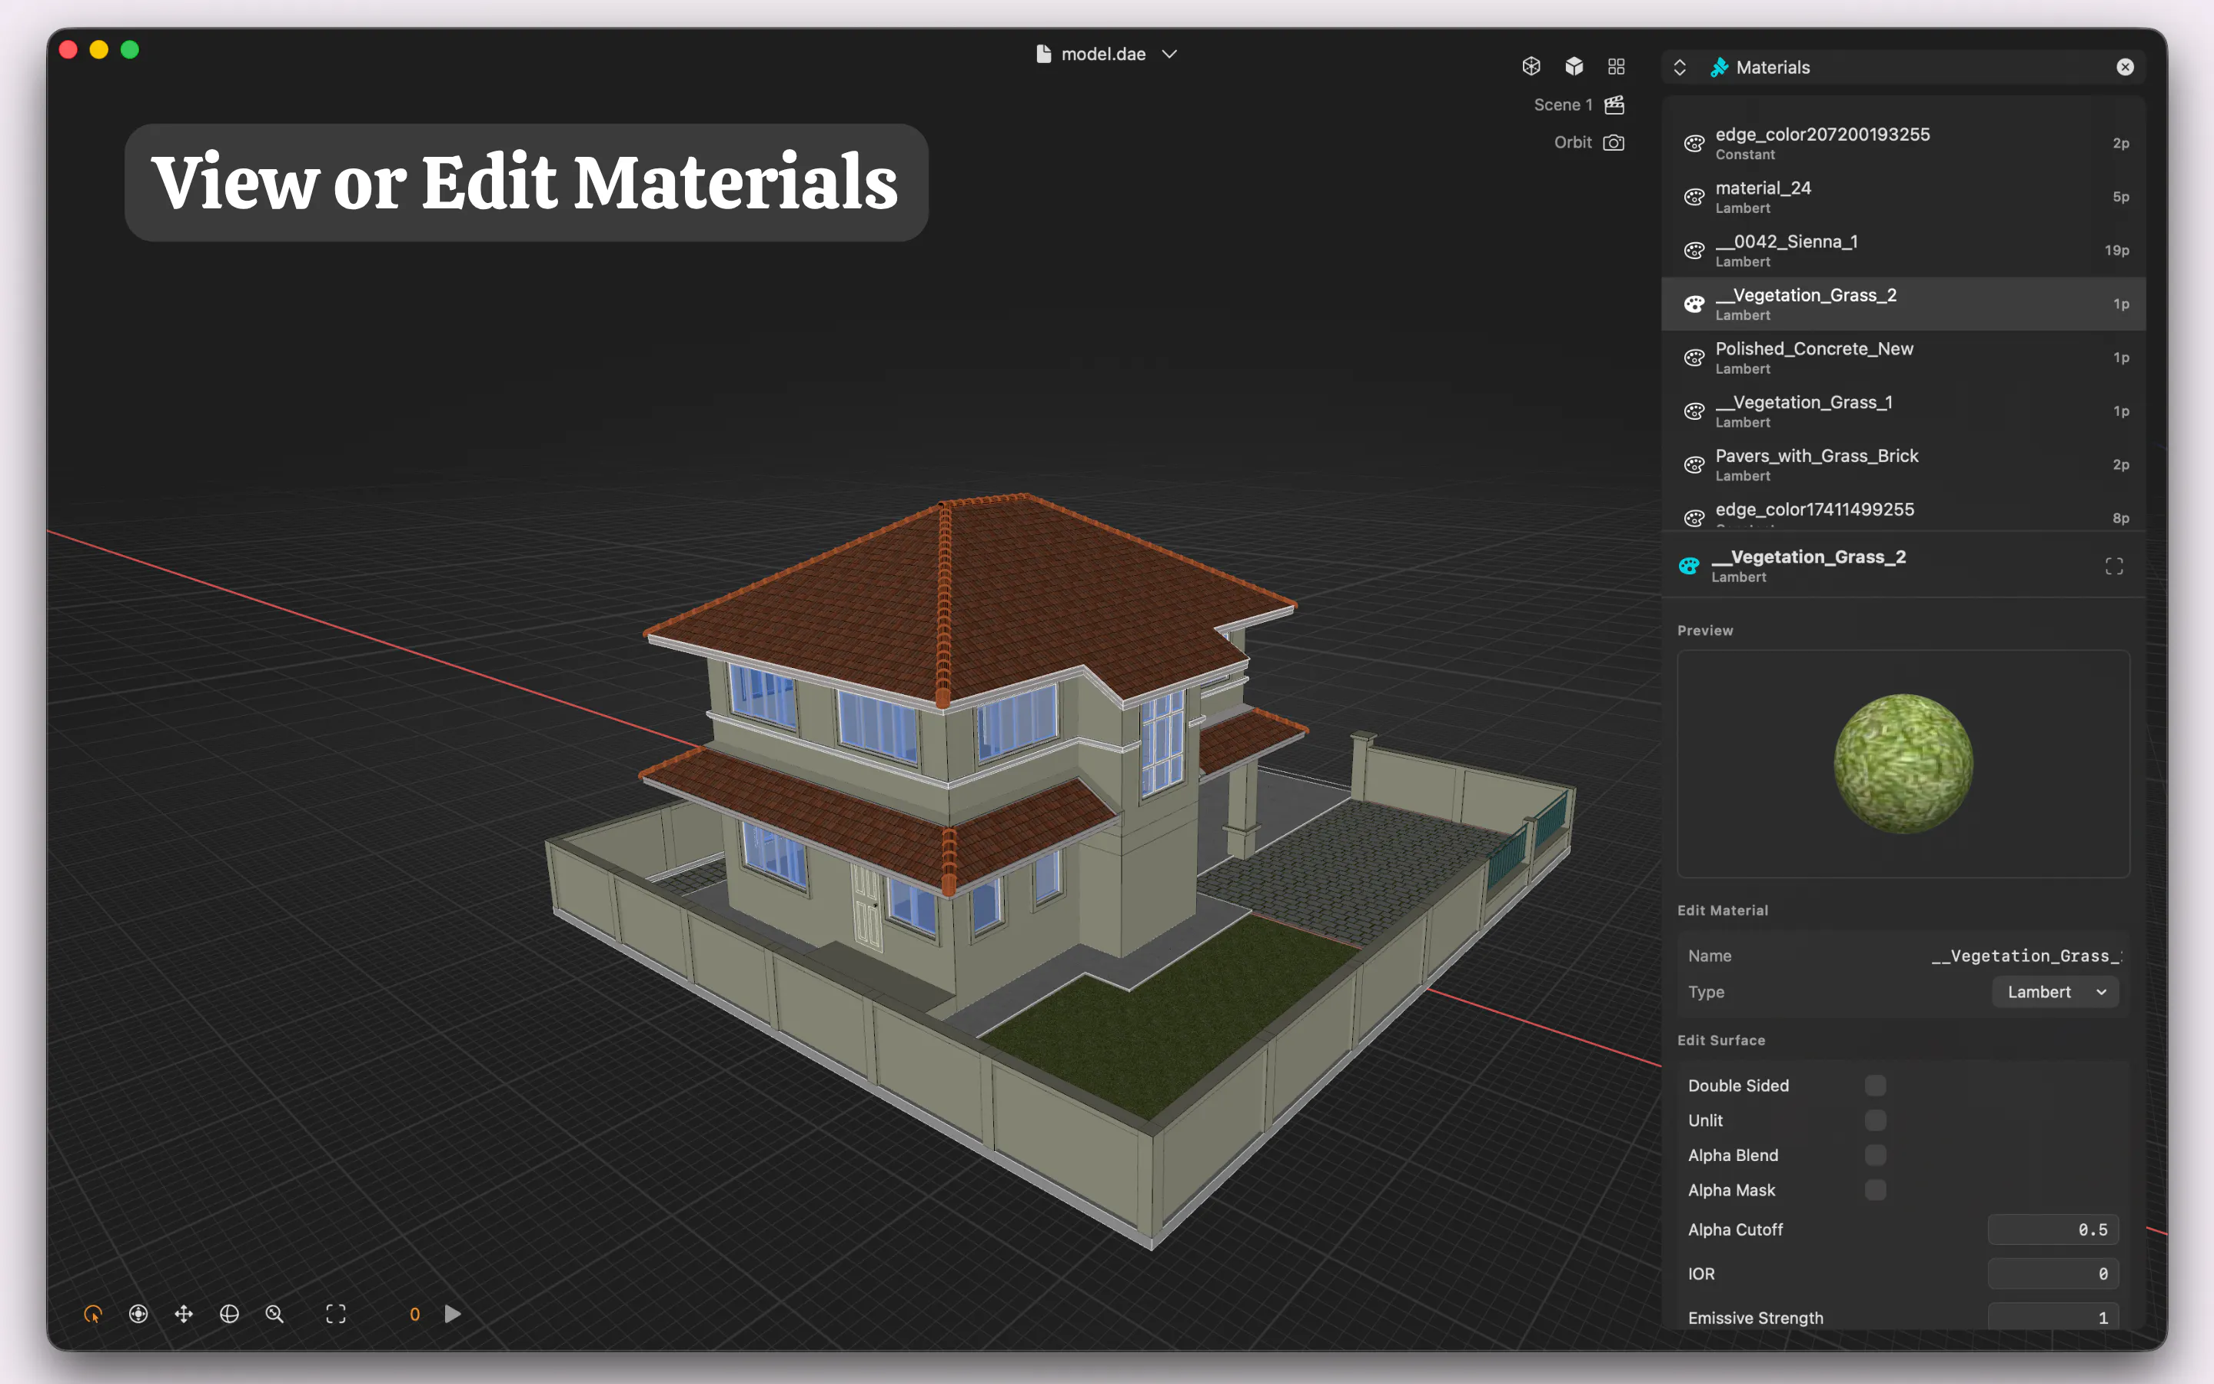Select __Vegetation_Grass_2 in the material list

[x=1903, y=304]
